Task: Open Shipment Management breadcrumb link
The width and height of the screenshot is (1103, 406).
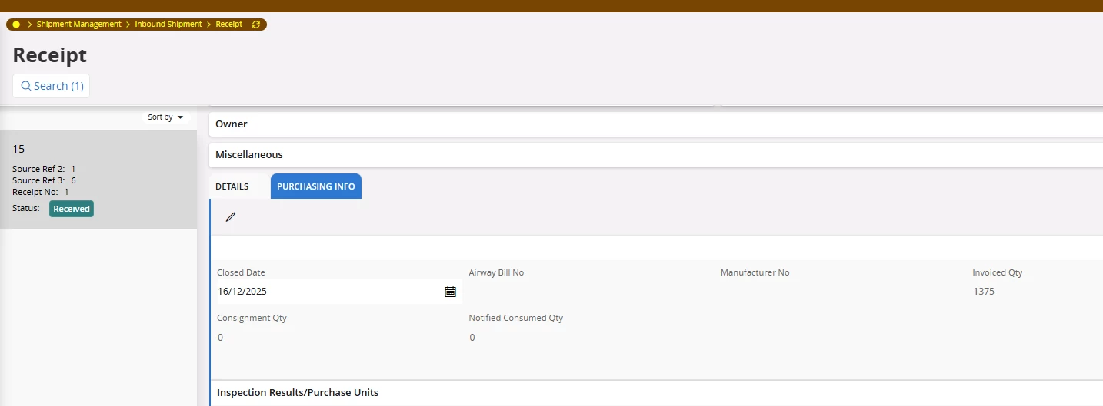Action: pyautogui.click(x=79, y=25)
